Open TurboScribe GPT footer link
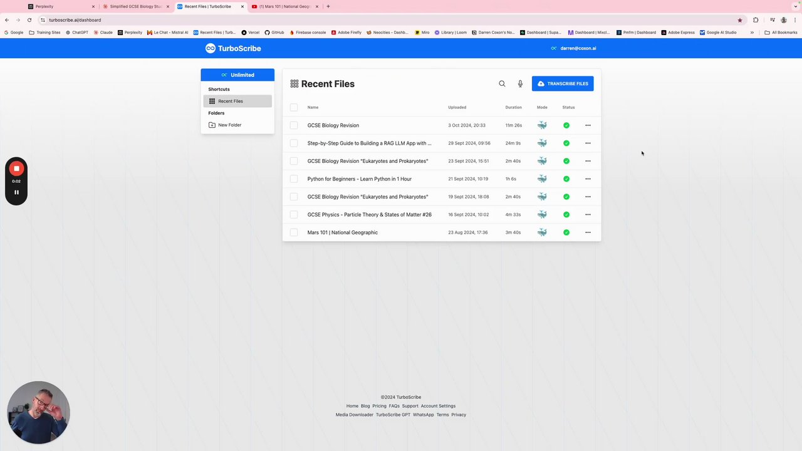 [393, 415]
